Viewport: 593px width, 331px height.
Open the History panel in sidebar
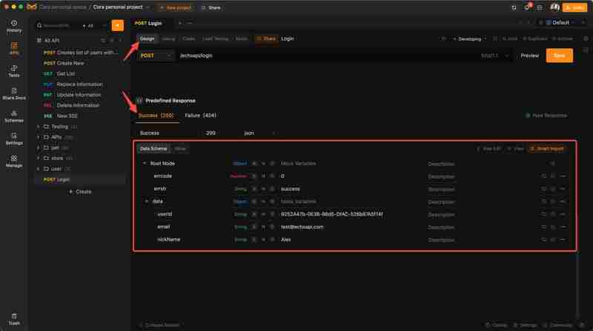(14, 26)
